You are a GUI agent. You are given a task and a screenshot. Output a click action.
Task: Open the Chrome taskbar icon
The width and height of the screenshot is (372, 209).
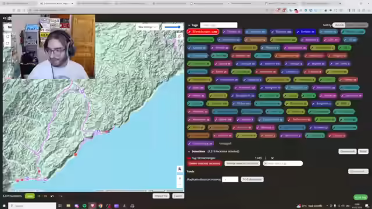[101, 206]
